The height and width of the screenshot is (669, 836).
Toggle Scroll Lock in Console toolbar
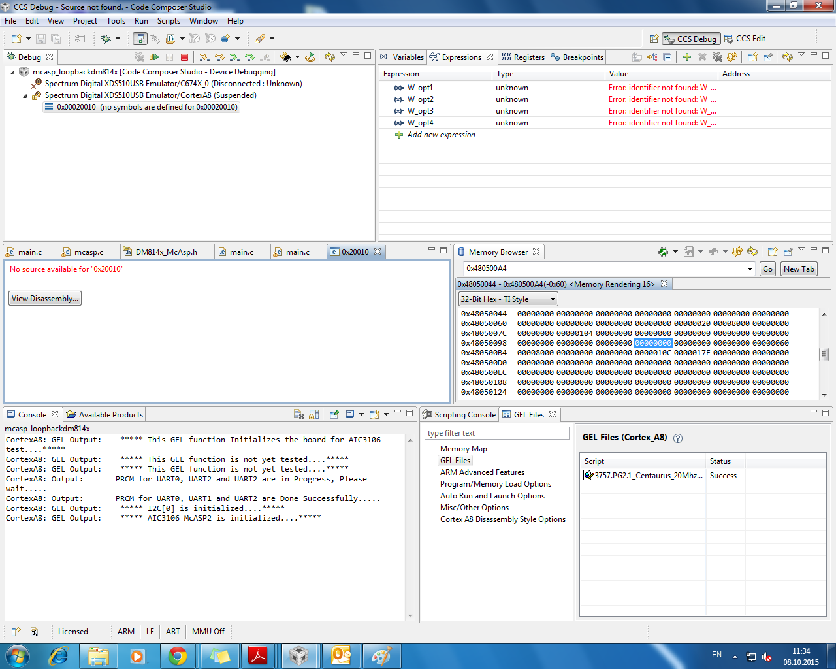(x=314, y=414)
